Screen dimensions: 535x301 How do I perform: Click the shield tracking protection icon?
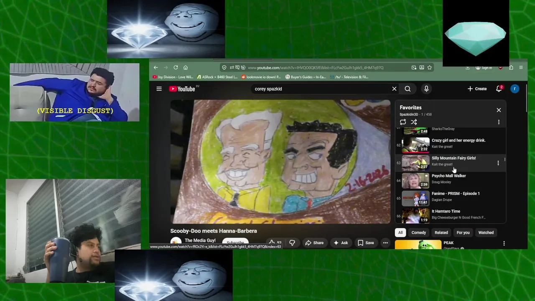pos(224,68)
